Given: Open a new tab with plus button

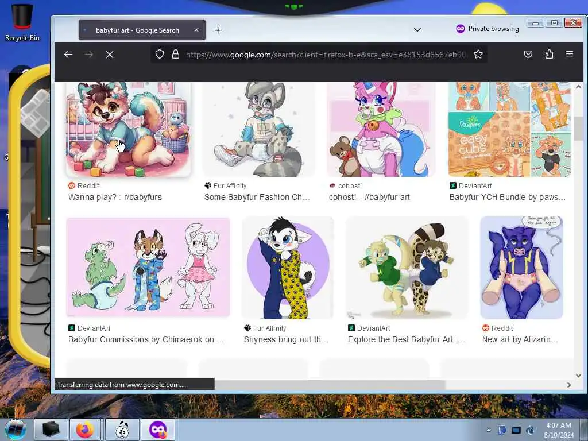Looking at the screenshot, I should point(218,30).
